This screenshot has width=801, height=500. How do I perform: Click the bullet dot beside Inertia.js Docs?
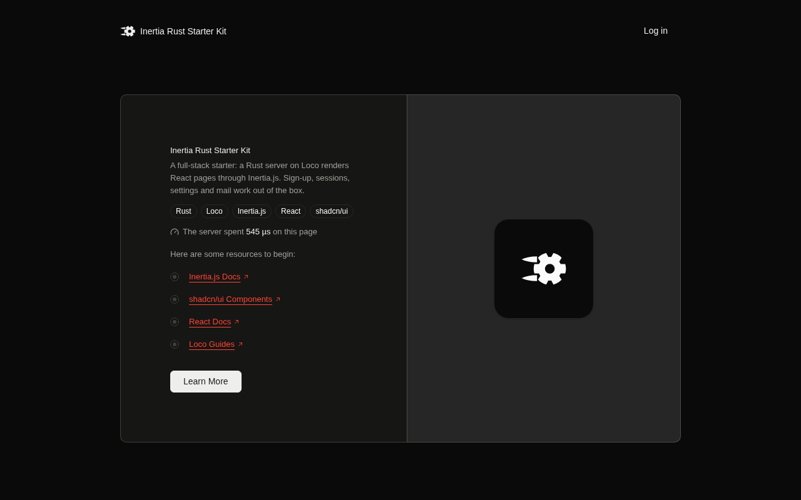coord(175,277)
